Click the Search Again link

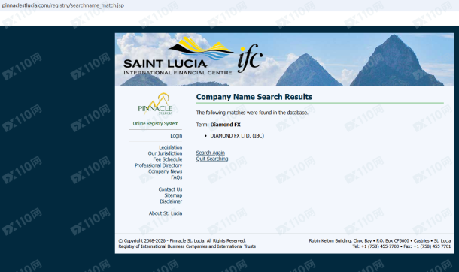pyautogui.click(x=211, y=153)
